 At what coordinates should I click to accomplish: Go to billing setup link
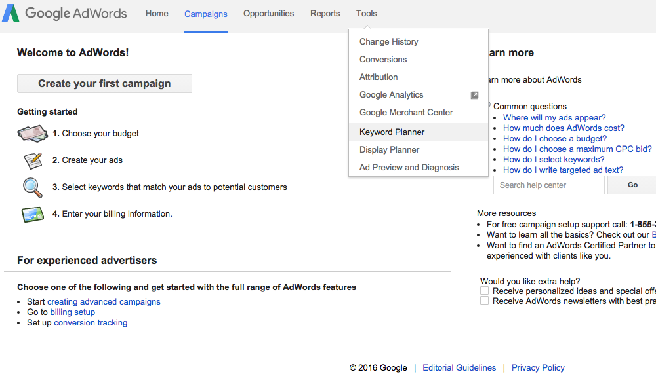72,312
